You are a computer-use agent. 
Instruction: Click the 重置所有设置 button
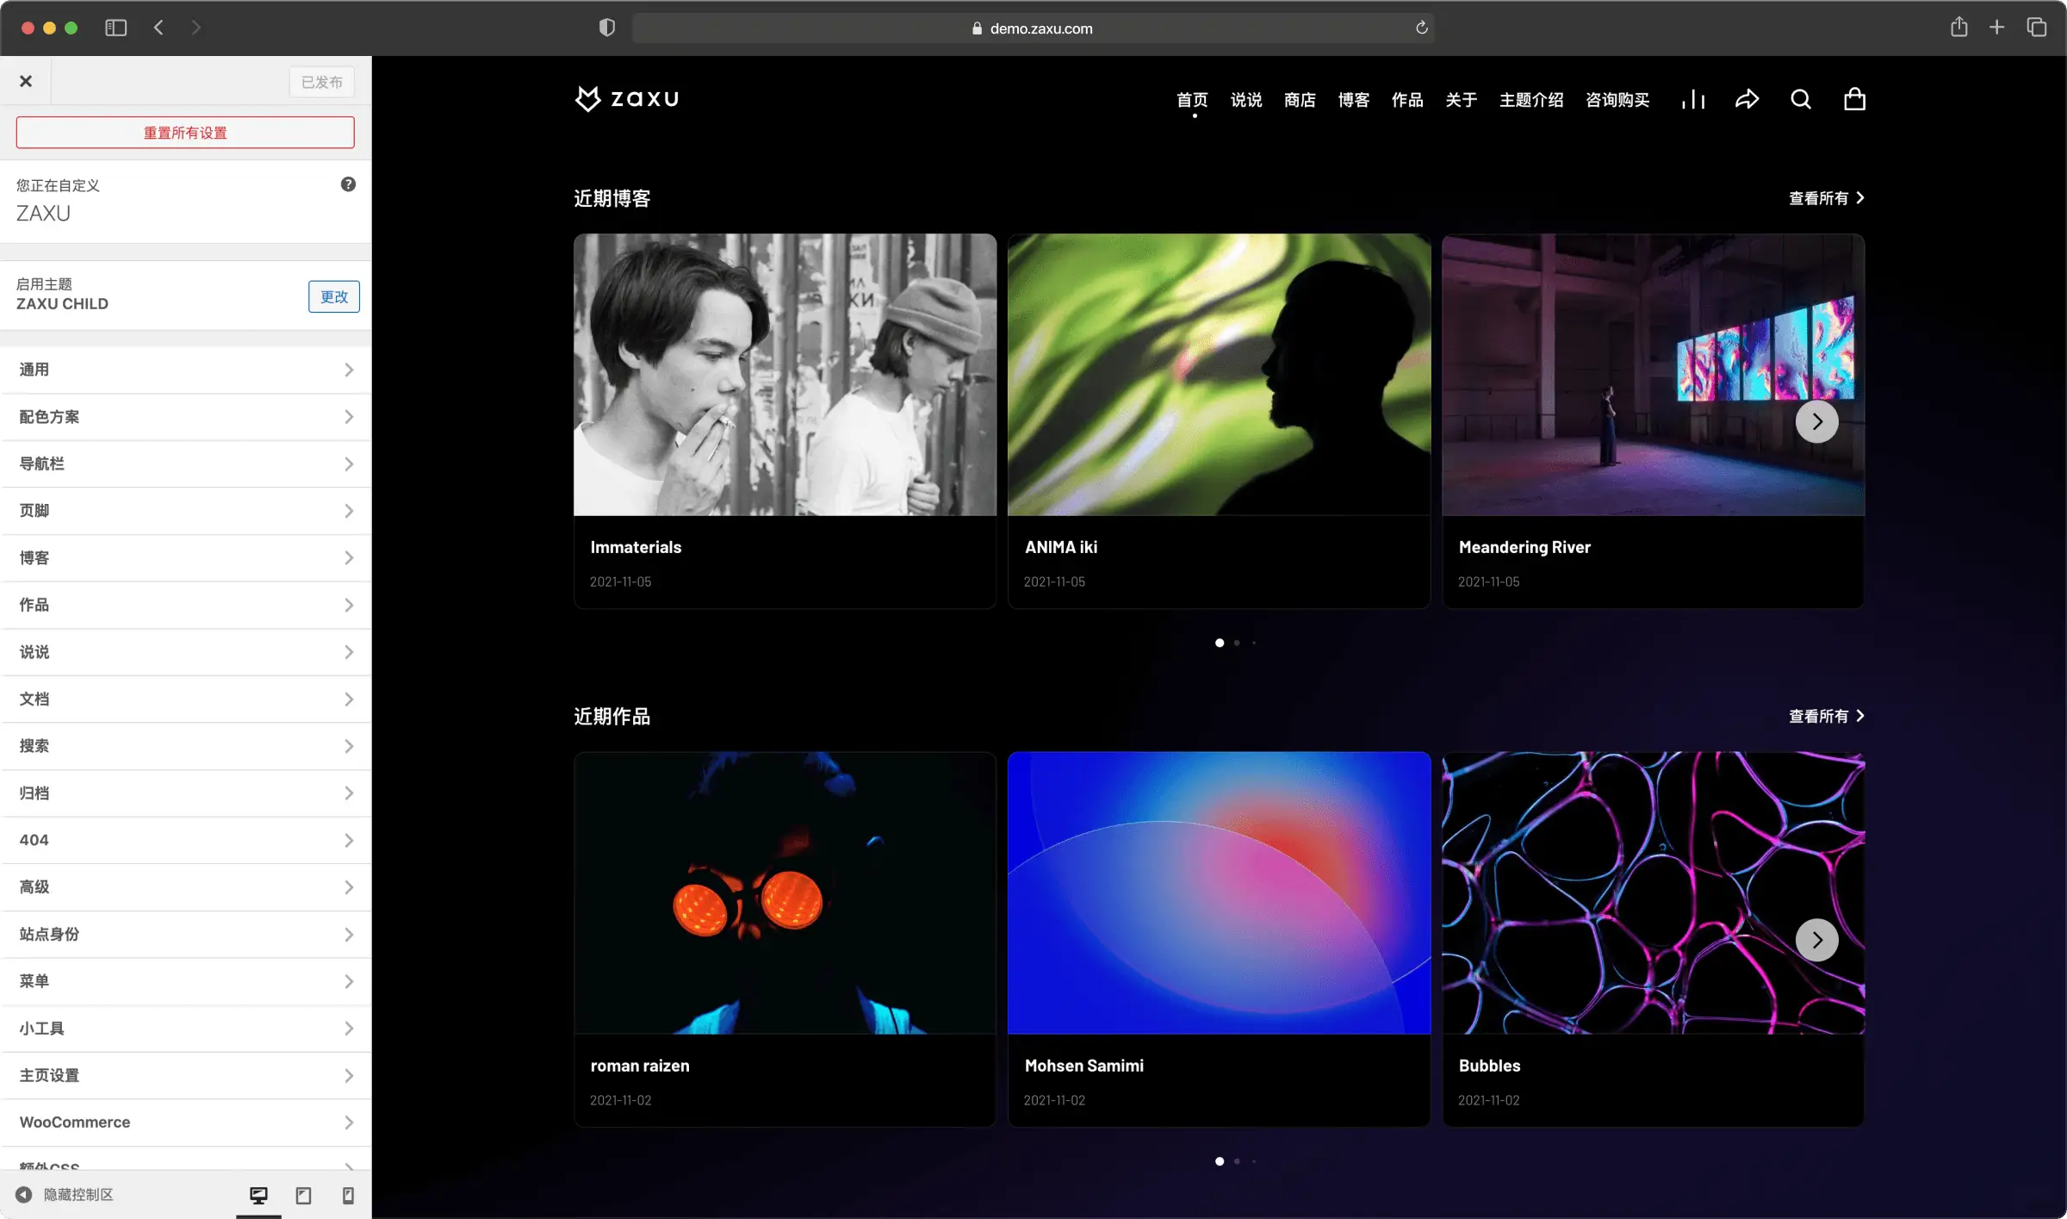(185, 133)
